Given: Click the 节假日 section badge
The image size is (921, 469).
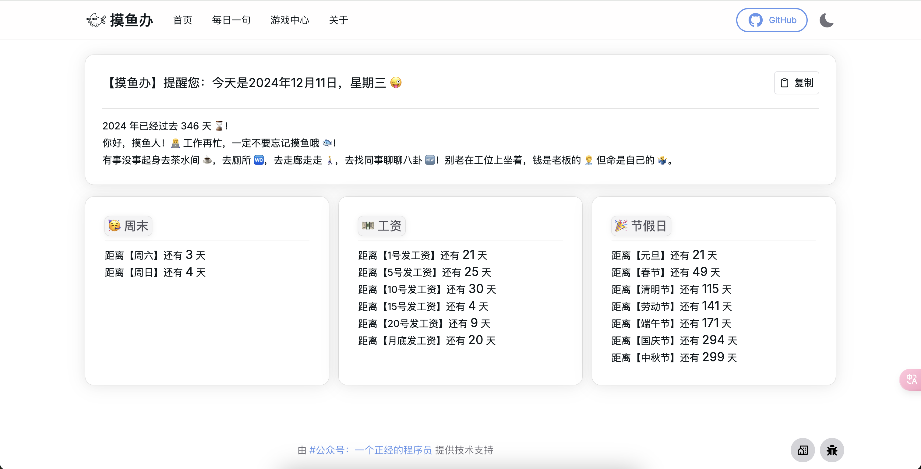Looking at the screenshot, I should tap(641, 226).
